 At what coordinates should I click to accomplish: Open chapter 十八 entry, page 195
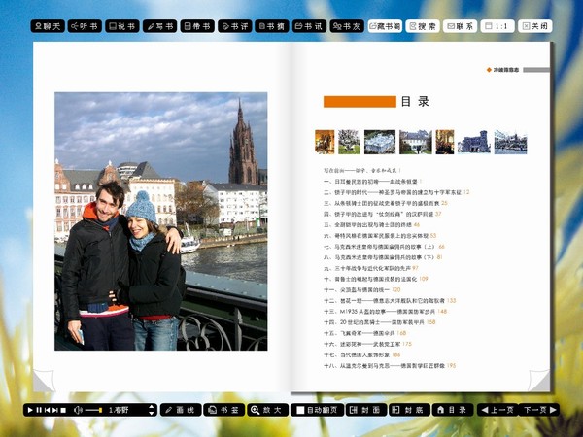click(x=390, y=366)
